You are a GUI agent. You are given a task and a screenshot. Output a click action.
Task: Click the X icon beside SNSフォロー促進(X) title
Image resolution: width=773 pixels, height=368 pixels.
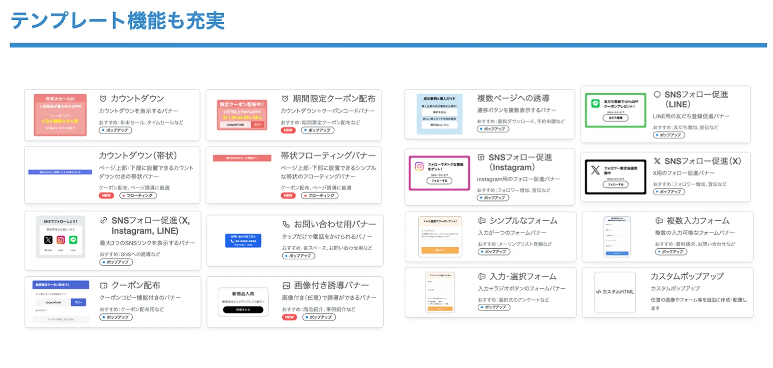pyautogui.click(x=657, y=161)
